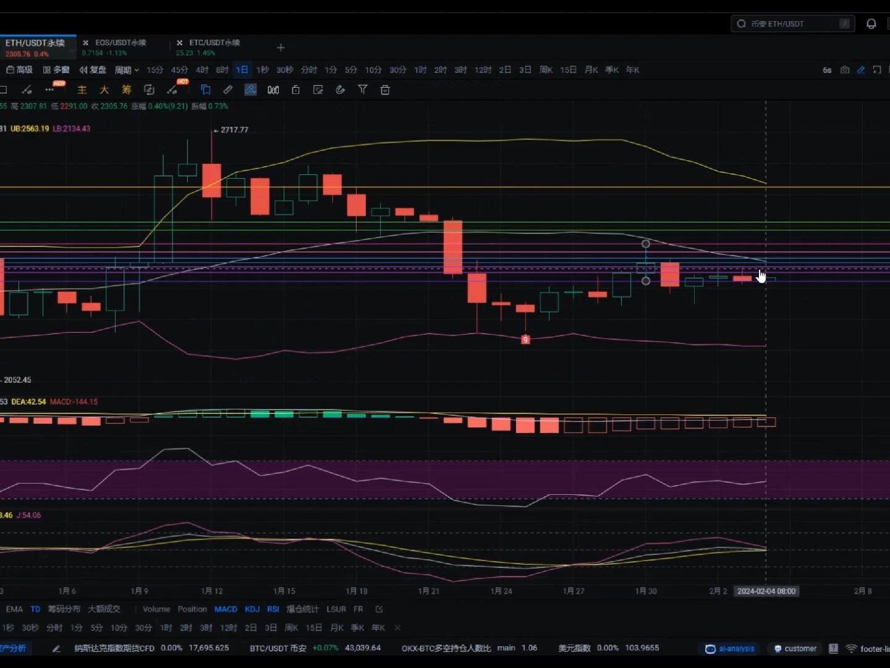Image resolution: width=890 pixels, height=668 pixels.
Task: Click the refresh-edit icon after 筹
Action: 149,90
